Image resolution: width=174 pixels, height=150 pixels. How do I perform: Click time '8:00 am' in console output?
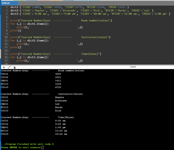(60, 121)
